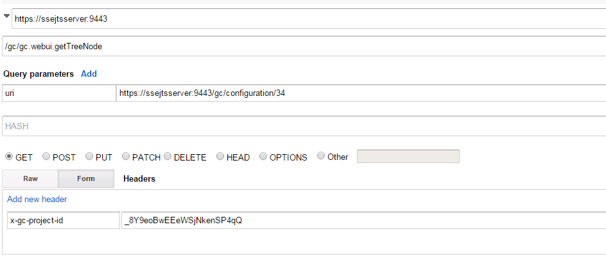
Task: Collapse the URL details triangle
Action: pyautogui.click(x=6, y=15)
